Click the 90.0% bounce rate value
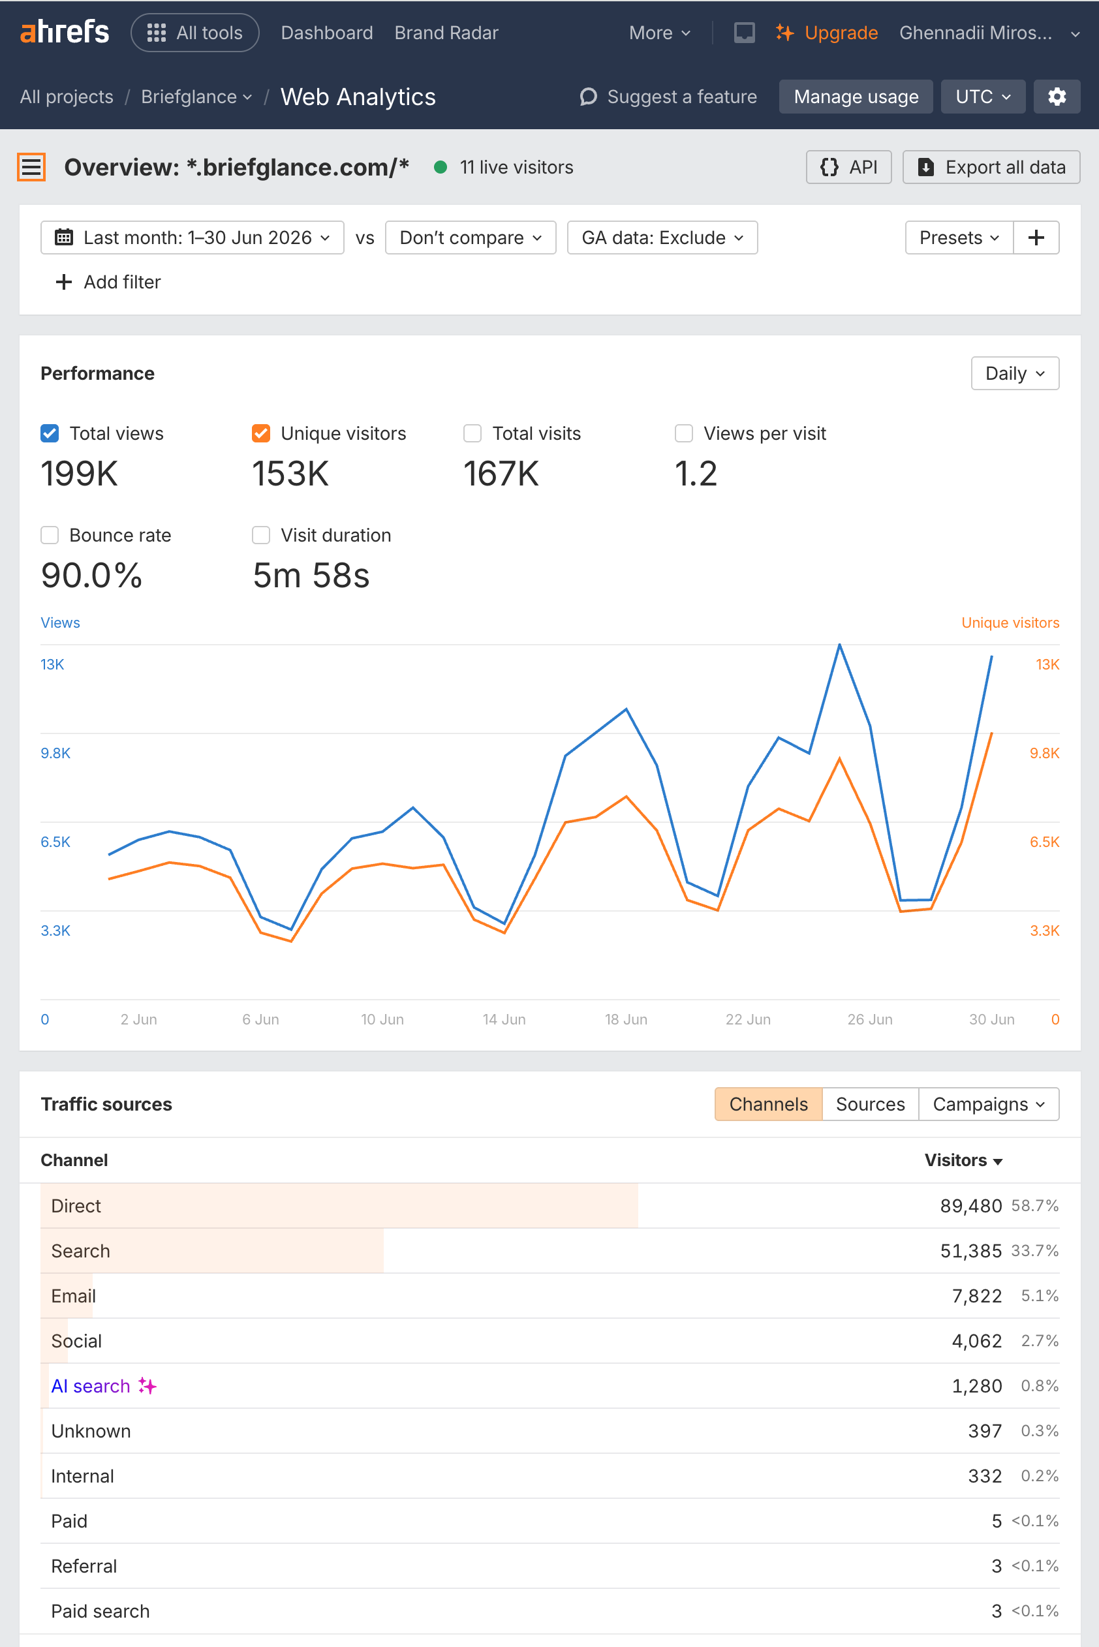The width and height of the screenshot is (1099, 1647). coord(92,575)
